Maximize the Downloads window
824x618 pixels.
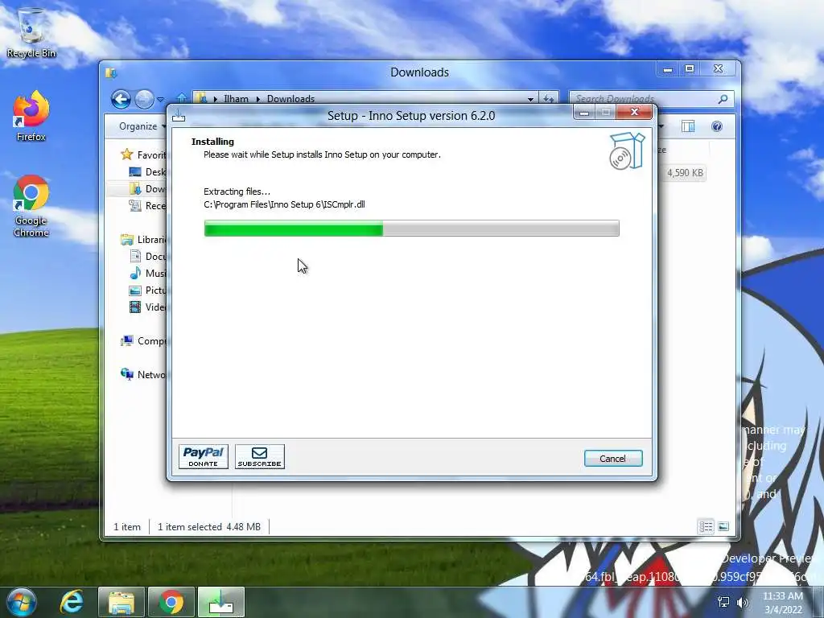click(x=690, y=69)
